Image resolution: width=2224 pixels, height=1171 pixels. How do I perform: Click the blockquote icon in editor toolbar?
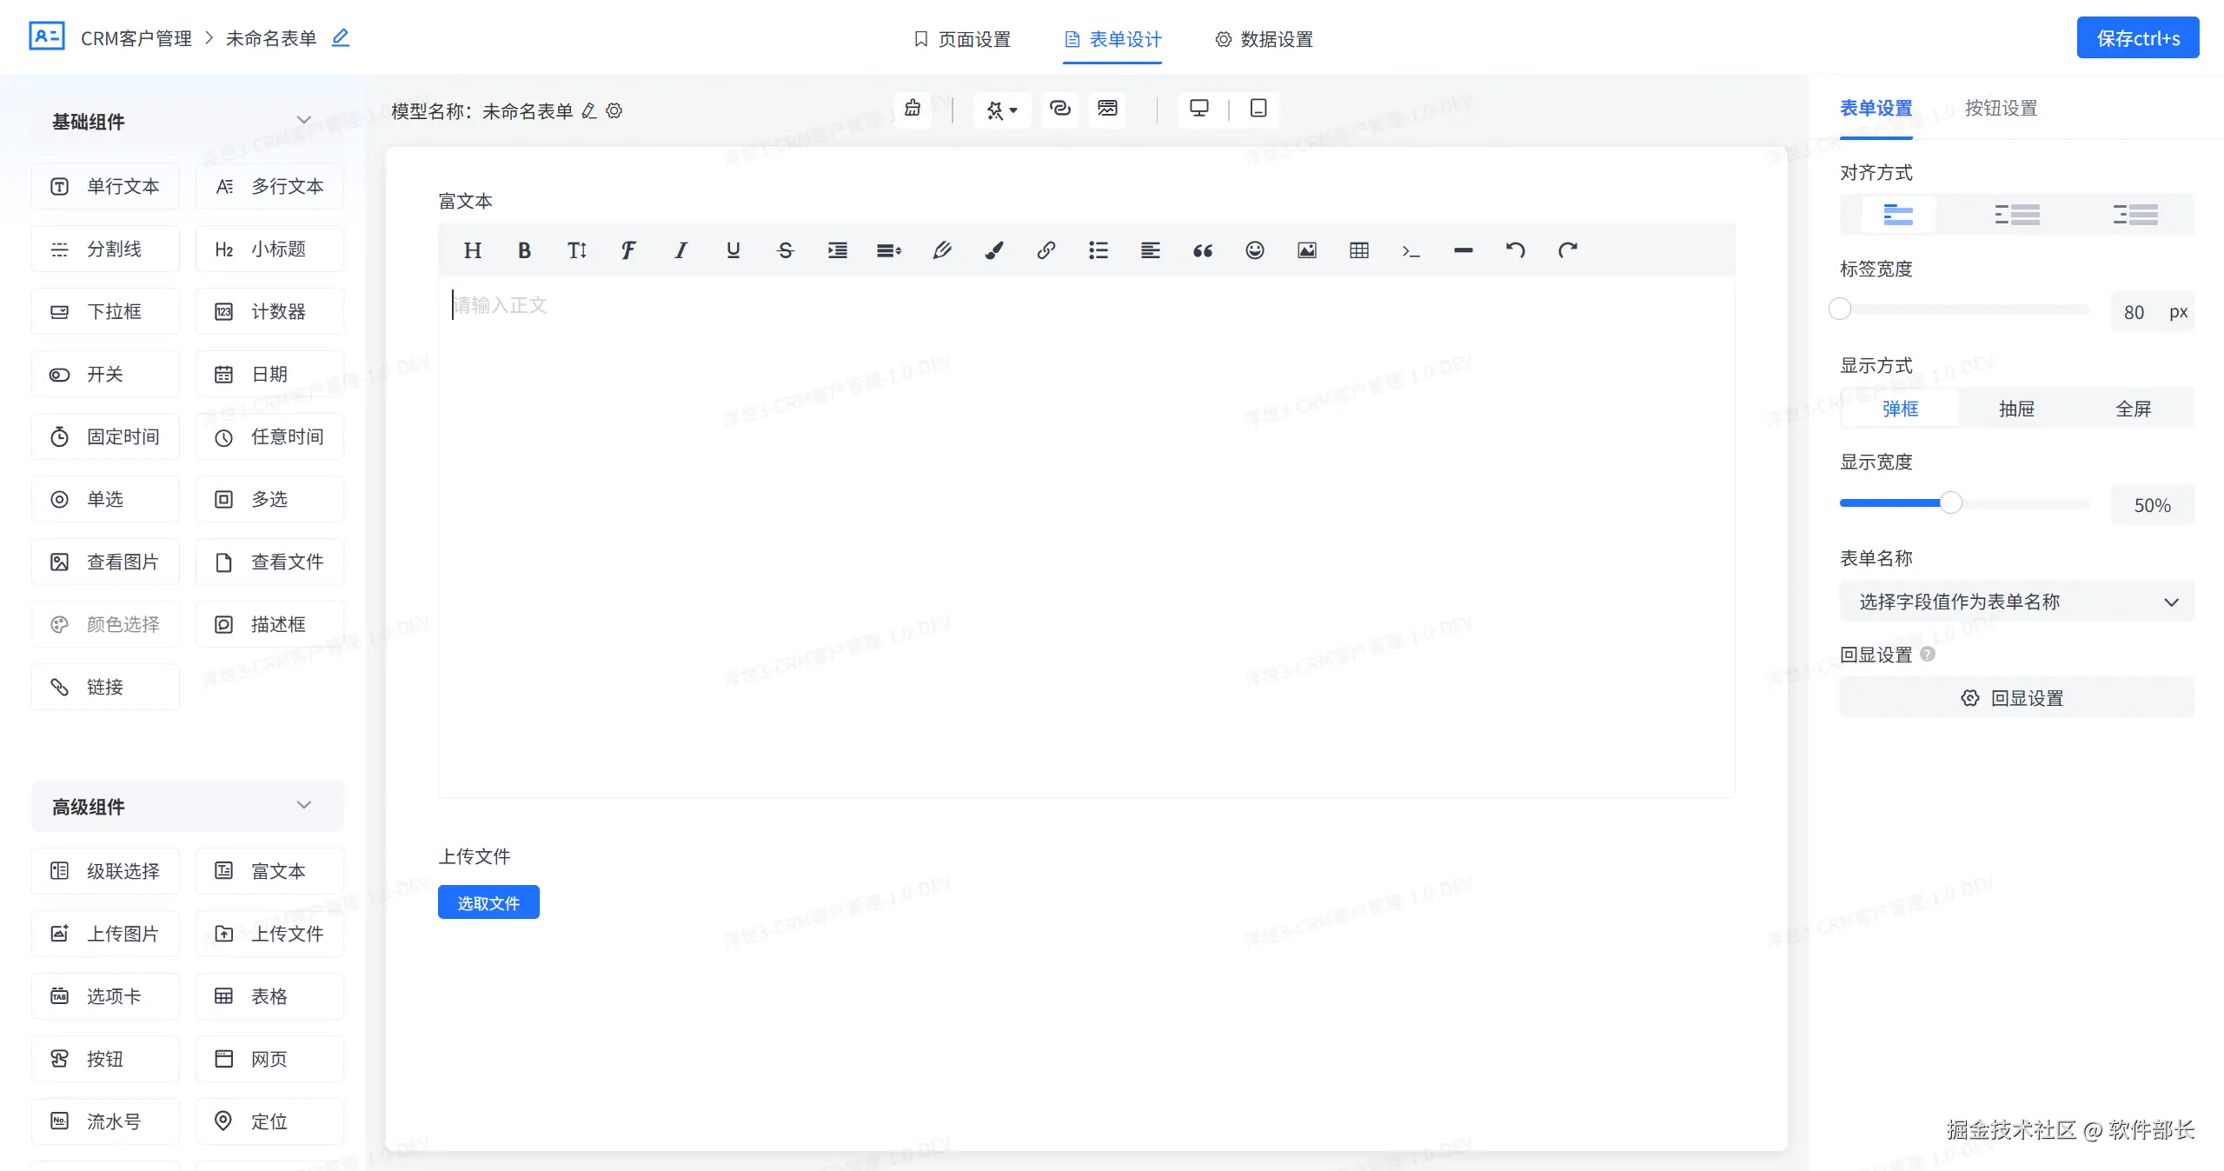1202,250
